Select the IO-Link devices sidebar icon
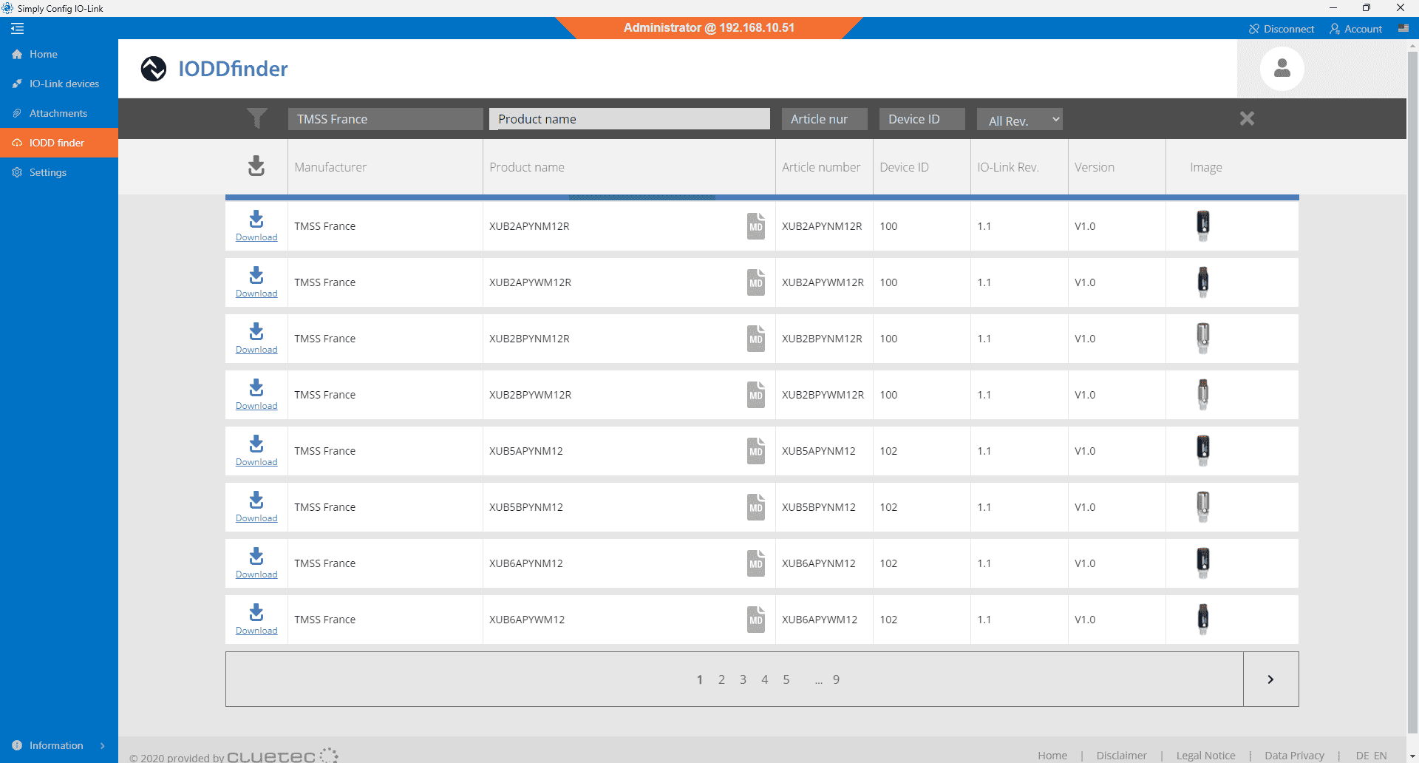This screenshot has height=763, width=1419. pyautogui.click(x=17, y=84)
